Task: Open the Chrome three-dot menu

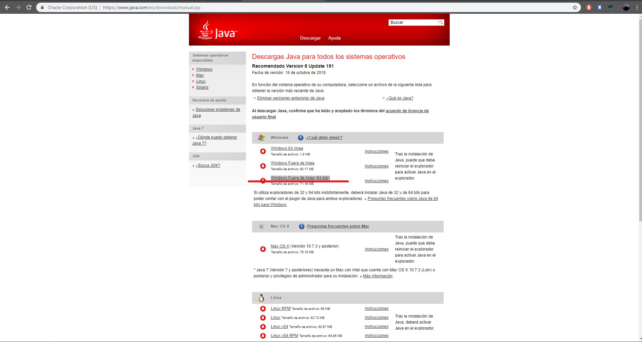Action: click(x=637, y=7)
